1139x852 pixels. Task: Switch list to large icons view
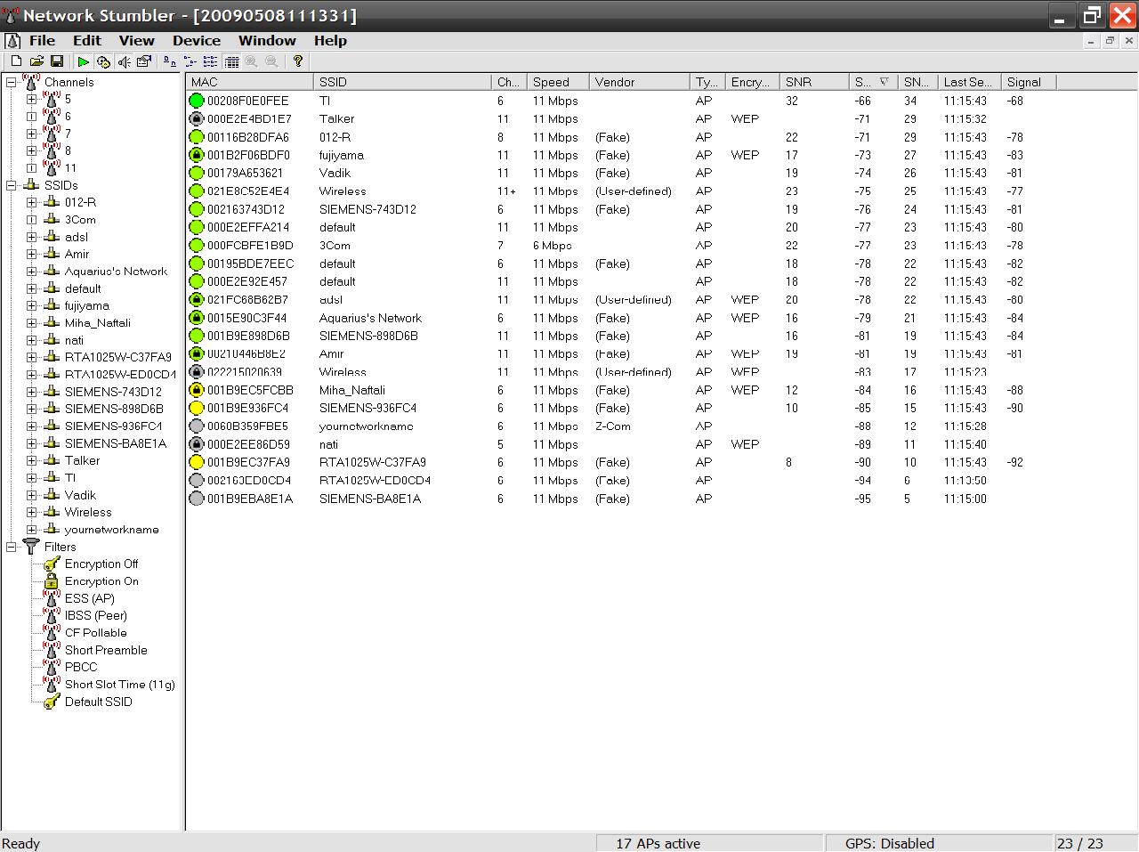(x=170, y=61)
